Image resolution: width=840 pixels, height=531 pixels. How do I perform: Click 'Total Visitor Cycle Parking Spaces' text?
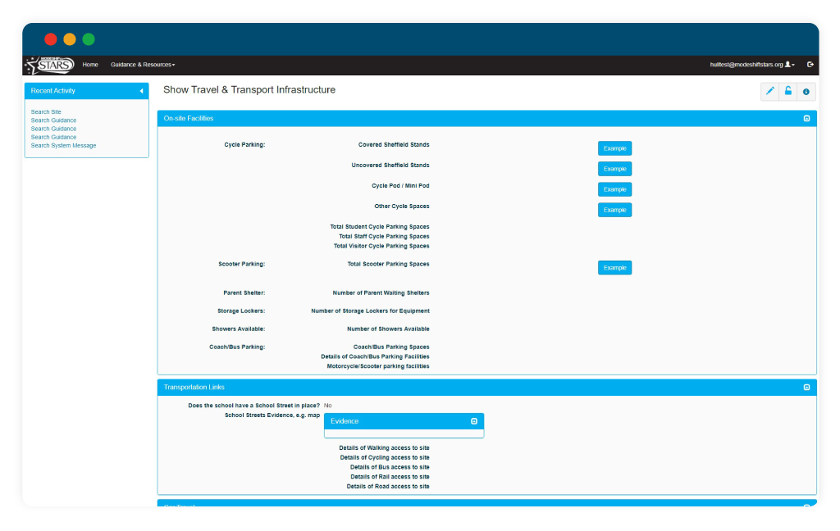[x=381, y=246]
